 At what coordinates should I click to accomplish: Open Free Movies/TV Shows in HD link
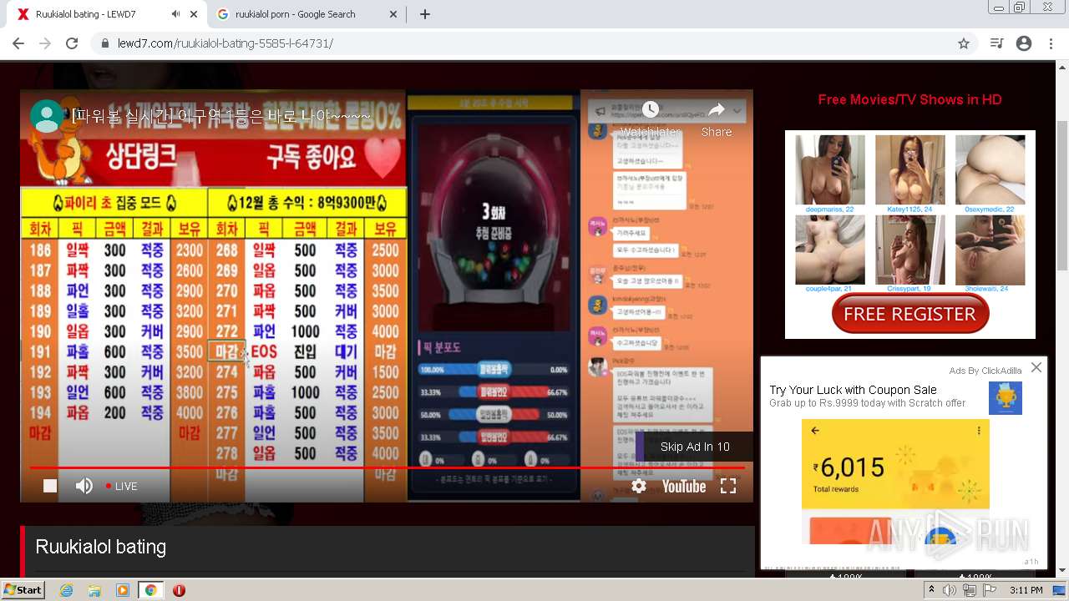pyautogui.click(x=909, y=99)
